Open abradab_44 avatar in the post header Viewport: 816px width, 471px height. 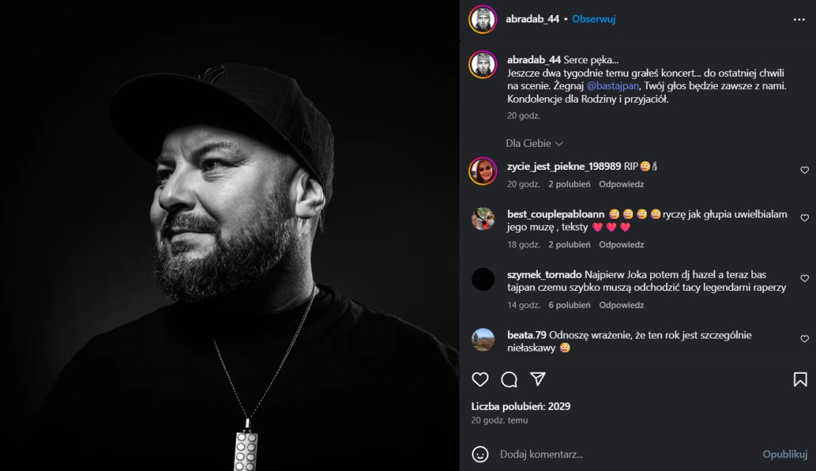point(483,19)
